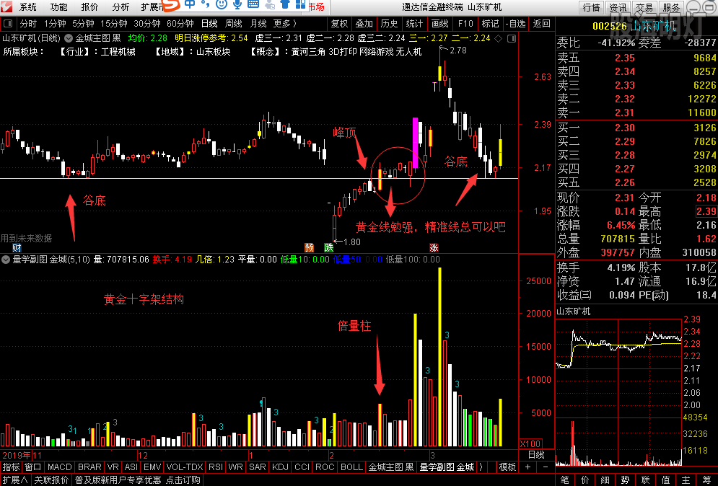The image size is (718, 486).
Task: Expand the 扩展∧ panel
Action: point(15,480)
